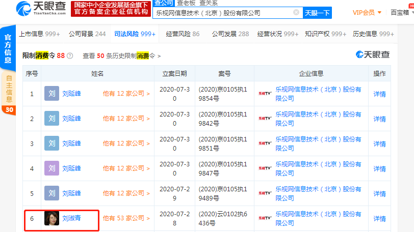Select the 查老板 search mode tab
414x232 pixels.
pyautogui.click(x=186, y=3)
